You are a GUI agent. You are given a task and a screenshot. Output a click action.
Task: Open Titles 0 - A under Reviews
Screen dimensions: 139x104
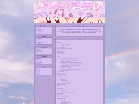[40, 39]
